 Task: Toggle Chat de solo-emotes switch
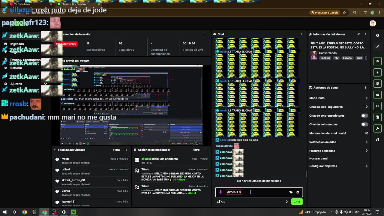pos(364,124)
